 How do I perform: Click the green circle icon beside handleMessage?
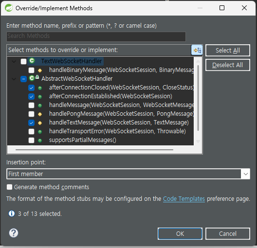click(x=40, y=106)
